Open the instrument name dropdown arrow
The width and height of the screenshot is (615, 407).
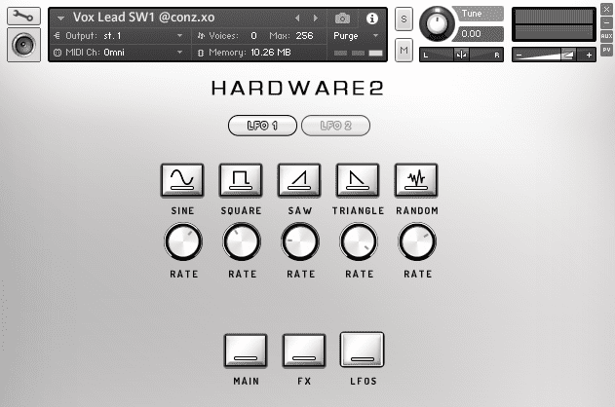(x=60, y=18)
